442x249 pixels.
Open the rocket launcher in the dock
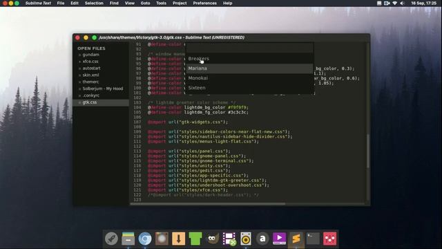pos(111,239)
